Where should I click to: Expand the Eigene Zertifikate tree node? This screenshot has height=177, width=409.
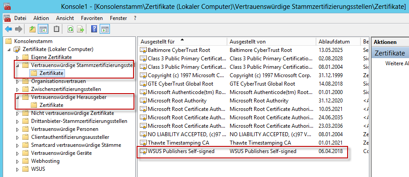pos(17,57)
